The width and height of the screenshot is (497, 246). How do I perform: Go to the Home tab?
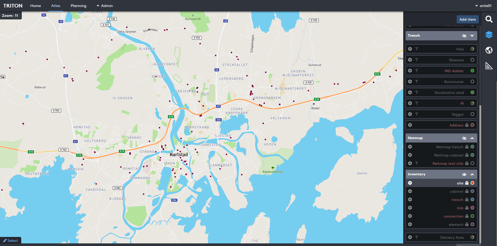coord(35,6)
